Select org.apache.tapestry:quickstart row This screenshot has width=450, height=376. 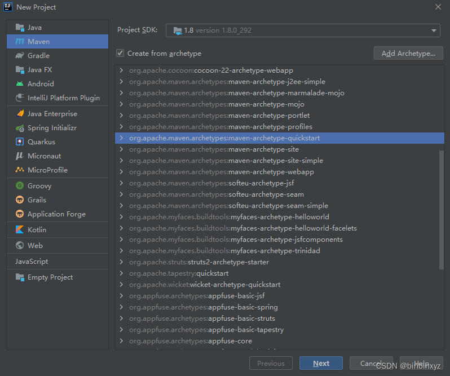(280, 273)
